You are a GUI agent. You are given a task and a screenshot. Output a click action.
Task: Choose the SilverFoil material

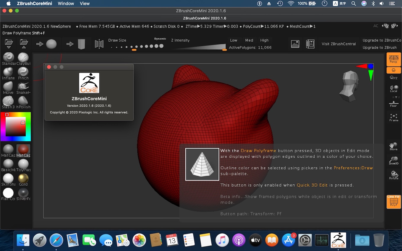coord(23,194)
